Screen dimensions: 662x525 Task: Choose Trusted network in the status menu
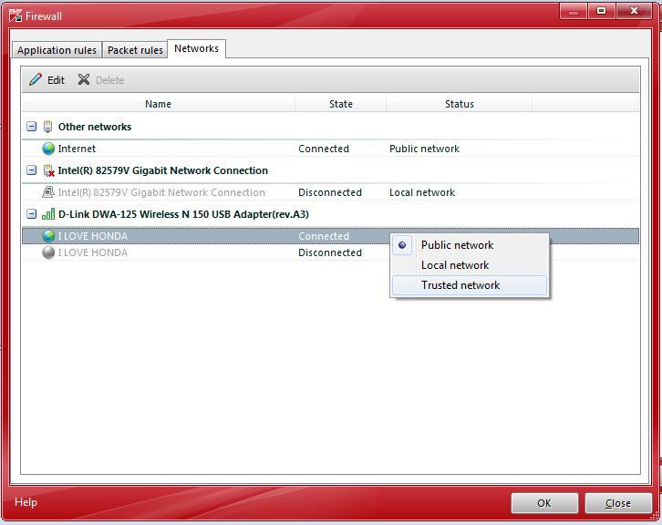(x=470, y=285)
